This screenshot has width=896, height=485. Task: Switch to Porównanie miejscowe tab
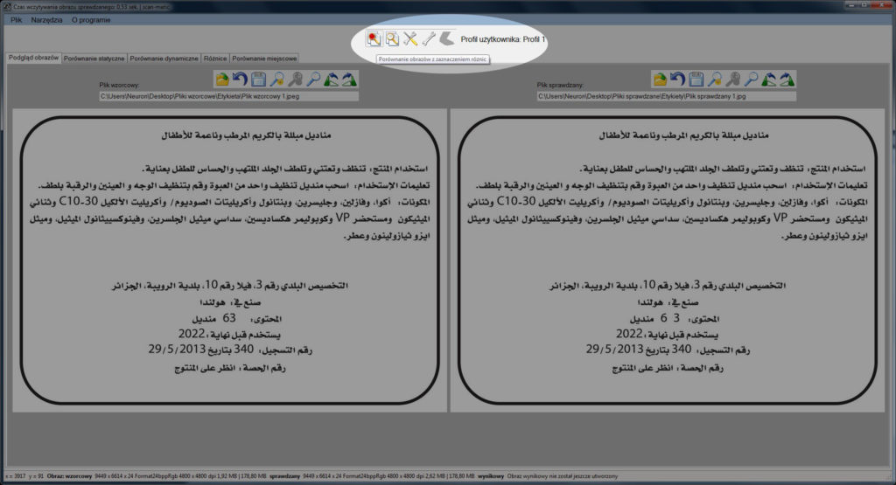click(x=264, y=59)
